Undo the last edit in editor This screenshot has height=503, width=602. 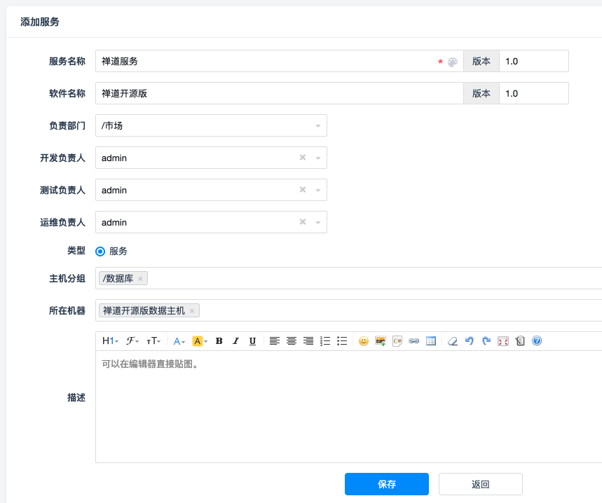(470, 341)
